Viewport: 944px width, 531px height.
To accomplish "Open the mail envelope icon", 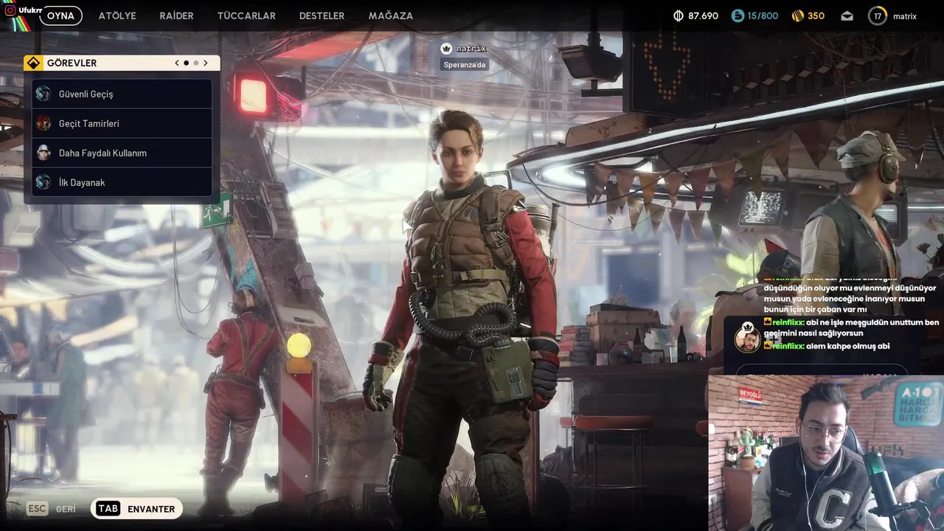I will [847, 15].
